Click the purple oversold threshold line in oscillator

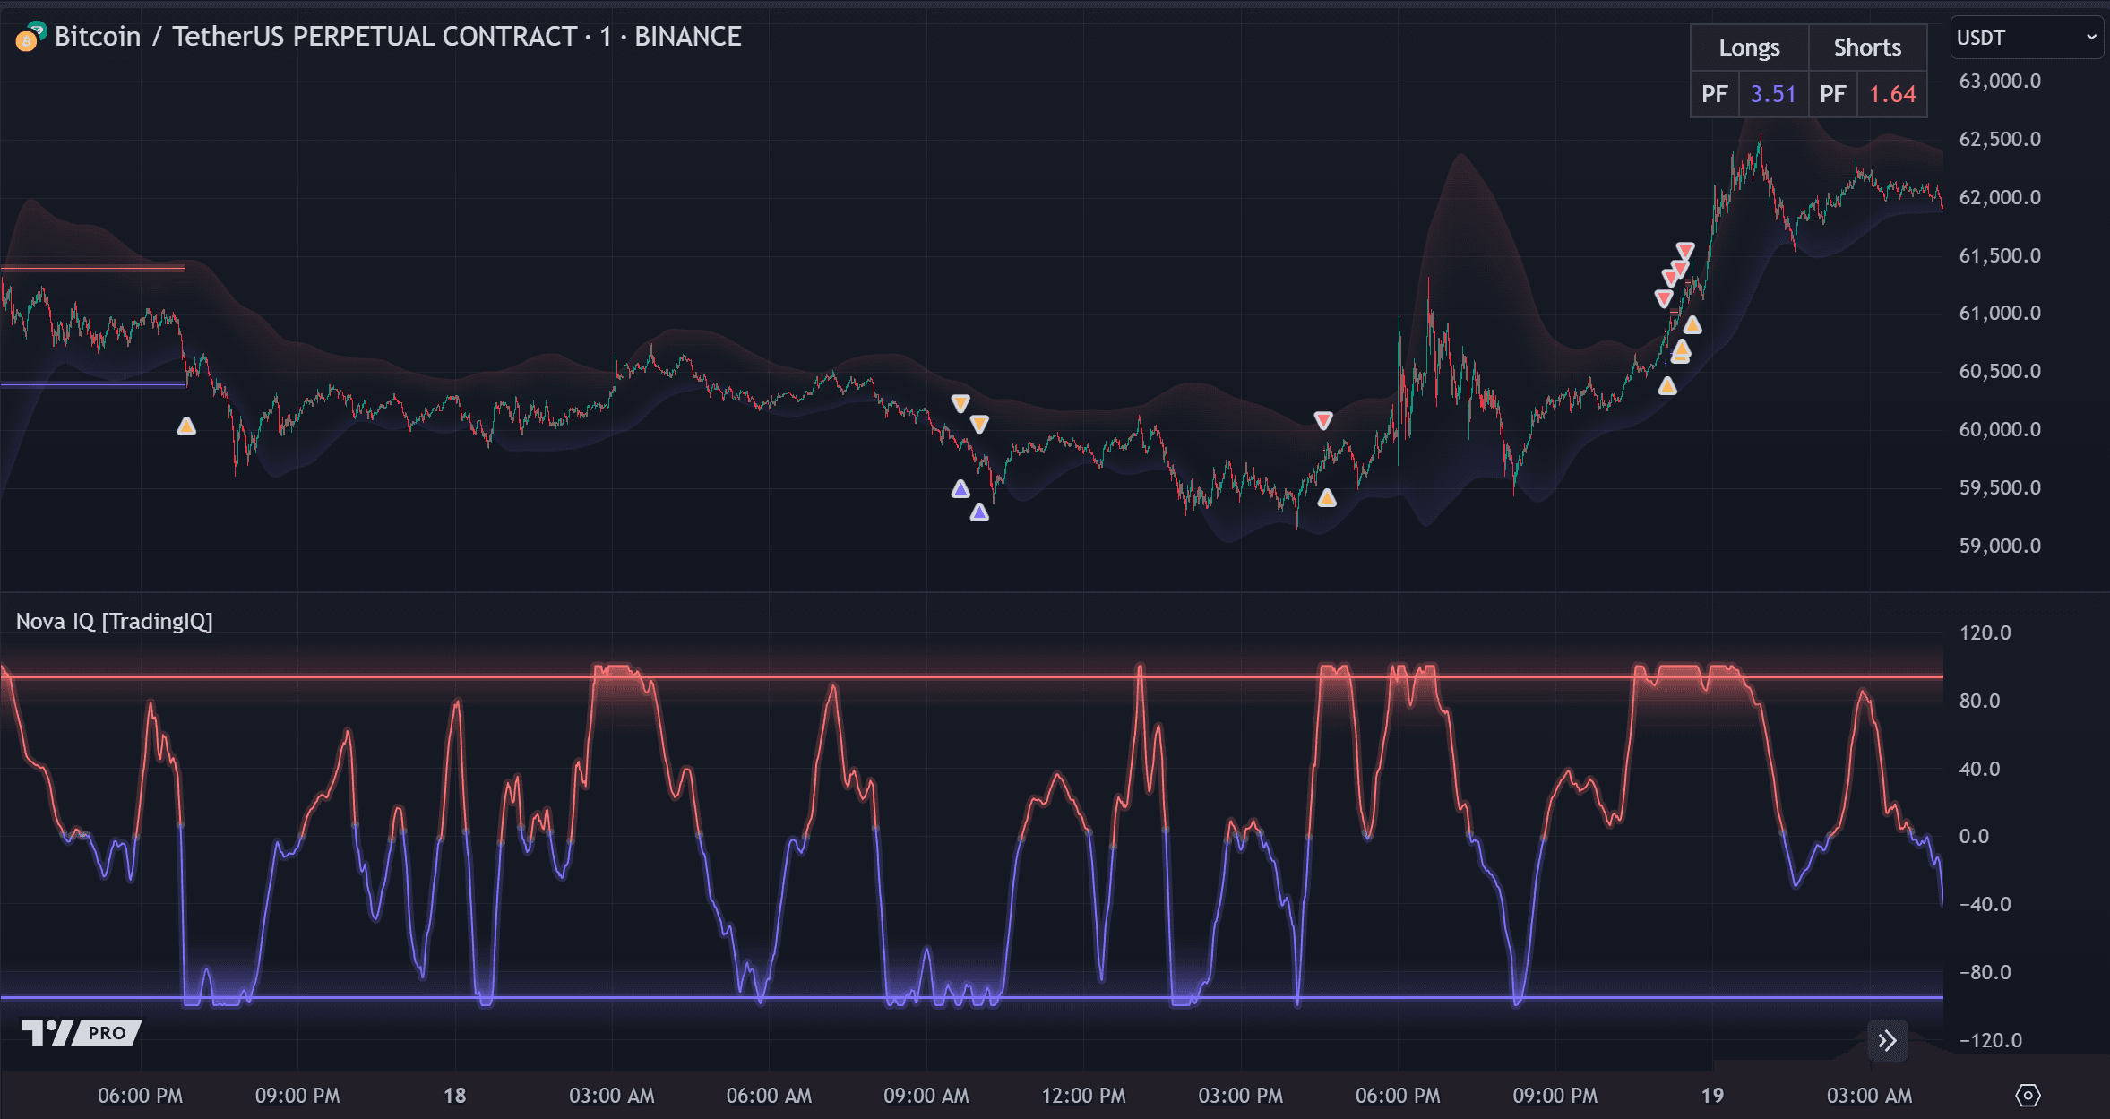click(x=971, y=997)
